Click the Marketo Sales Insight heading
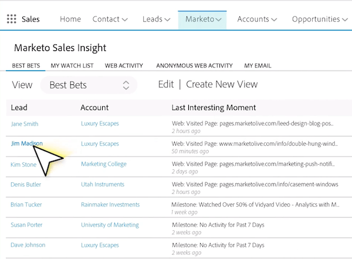The width and height of the screenshot is (352, 259). pos(60,48)
